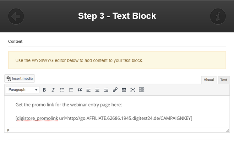Click inside the promo link text area
Screen dimensions: 234x155
point(104,118)
